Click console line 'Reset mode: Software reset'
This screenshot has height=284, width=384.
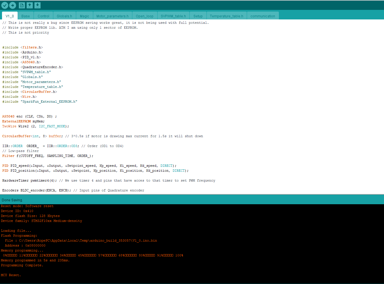click(x=27, y=206)
